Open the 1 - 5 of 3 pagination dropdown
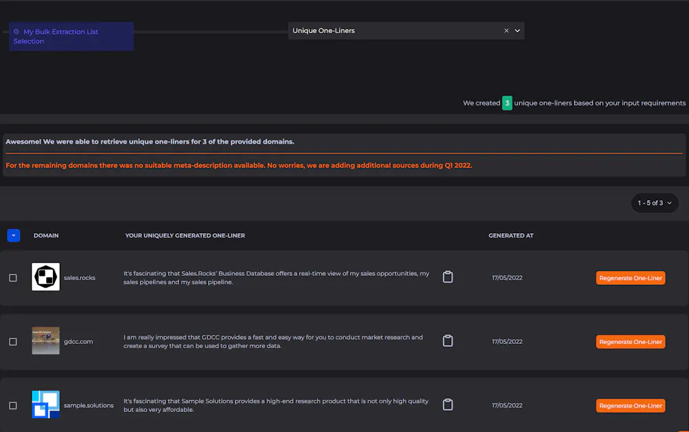This screenshot has width=689, height=432. coord(654,203)
